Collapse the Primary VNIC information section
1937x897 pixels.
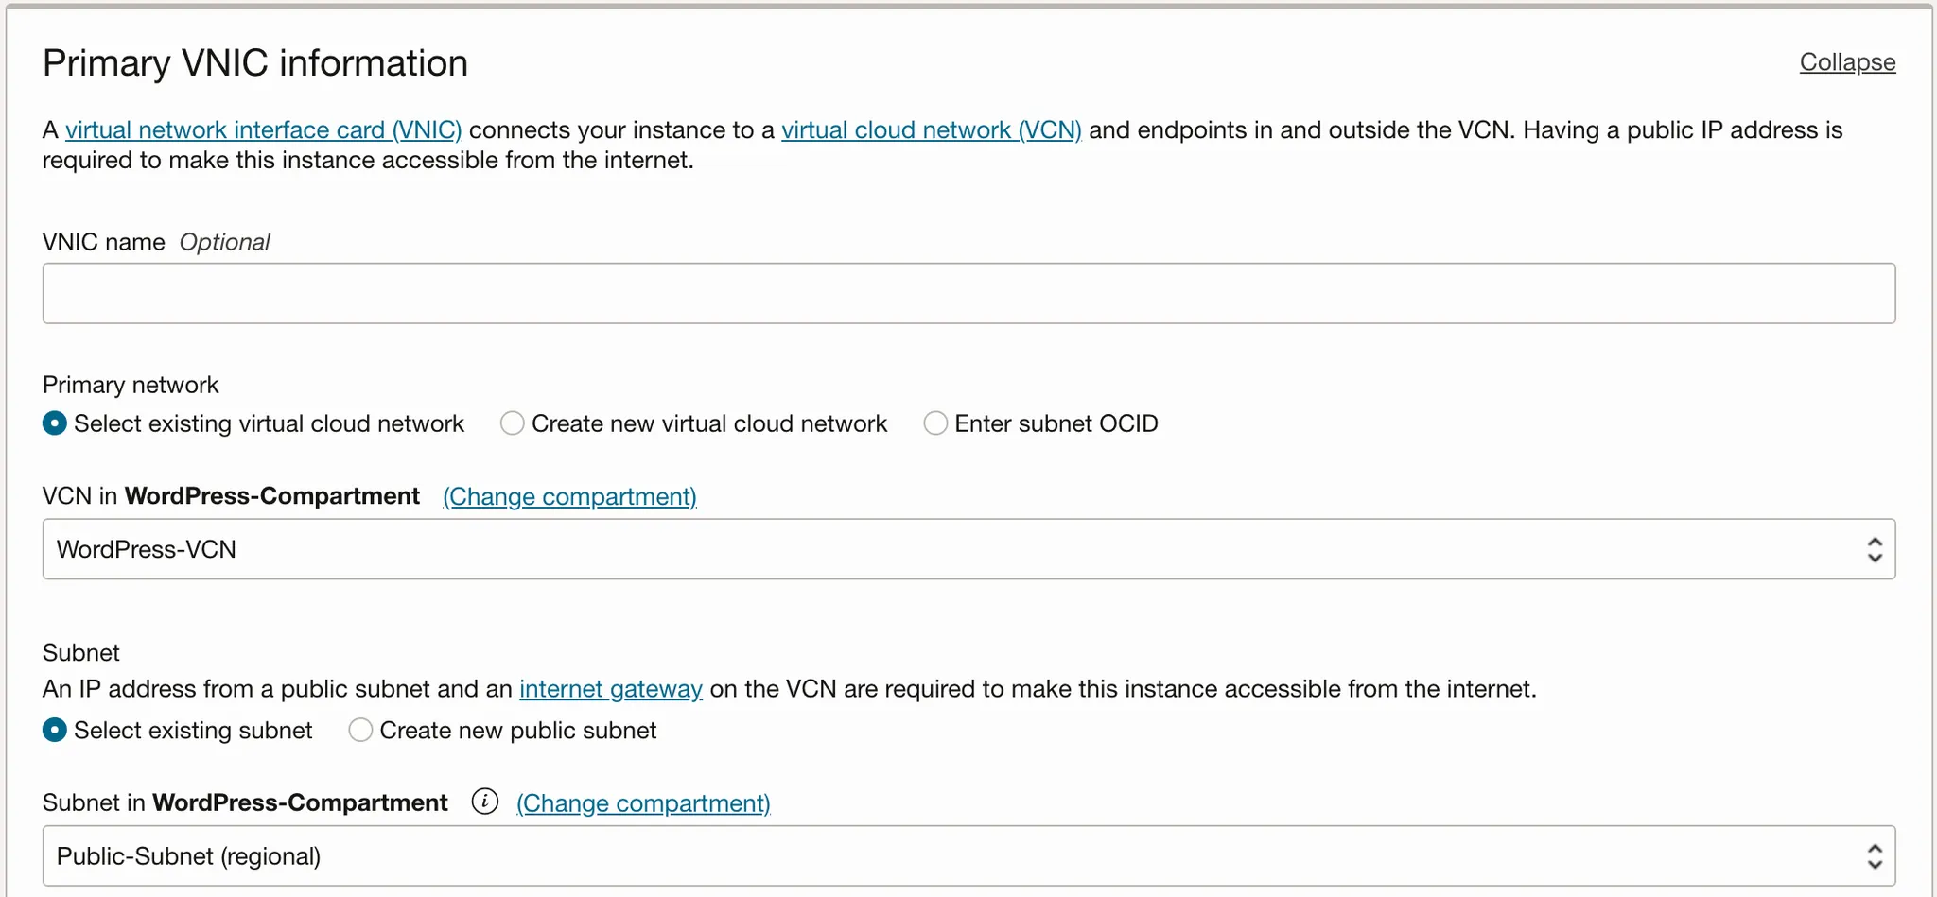1846,62
